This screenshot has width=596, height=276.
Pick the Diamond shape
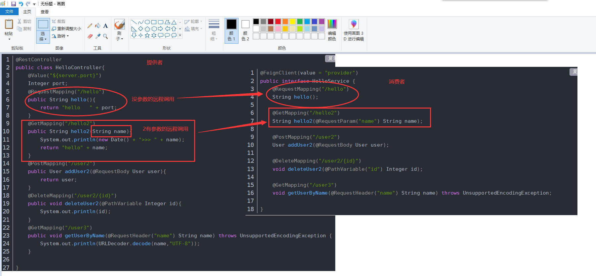(141, 29)
